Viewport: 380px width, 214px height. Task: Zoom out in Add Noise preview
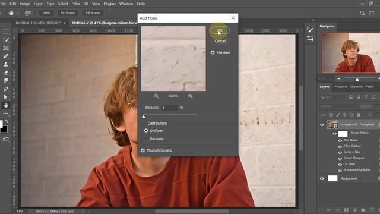tap(156, 96)
